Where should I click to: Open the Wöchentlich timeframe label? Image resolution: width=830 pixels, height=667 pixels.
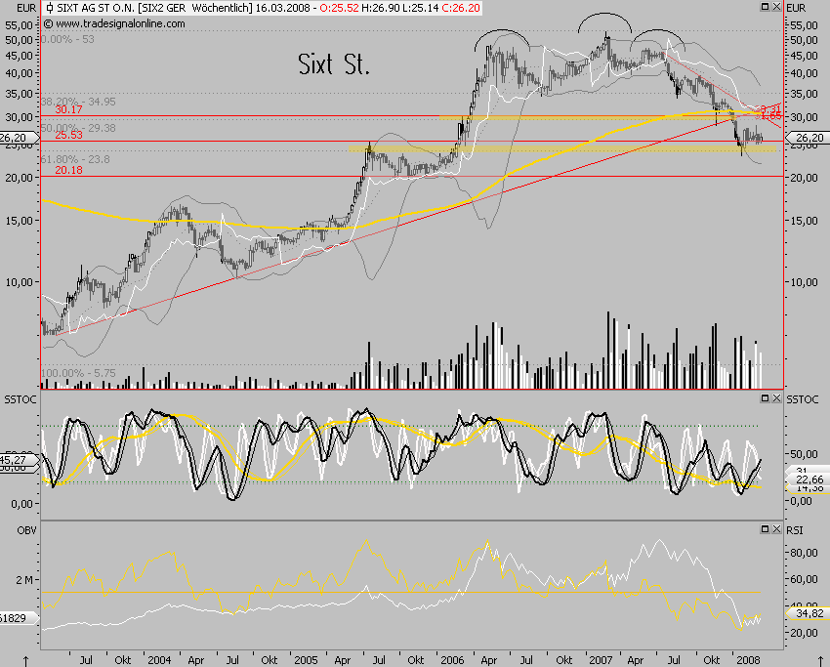pos(221,8)
